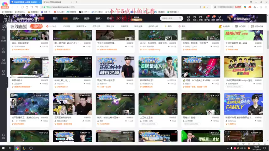This screenshot has height=151, width=269.
Task: Open DOTA2 in Douyu navigation
Action: point(120,18)
